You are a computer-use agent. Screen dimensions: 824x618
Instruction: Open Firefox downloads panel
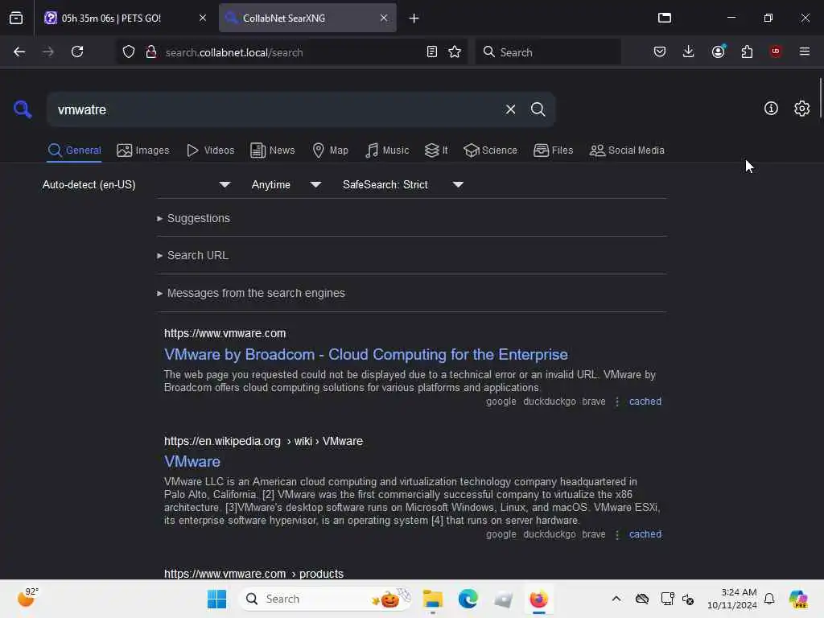pyautogui.click(x=688, y=52)
